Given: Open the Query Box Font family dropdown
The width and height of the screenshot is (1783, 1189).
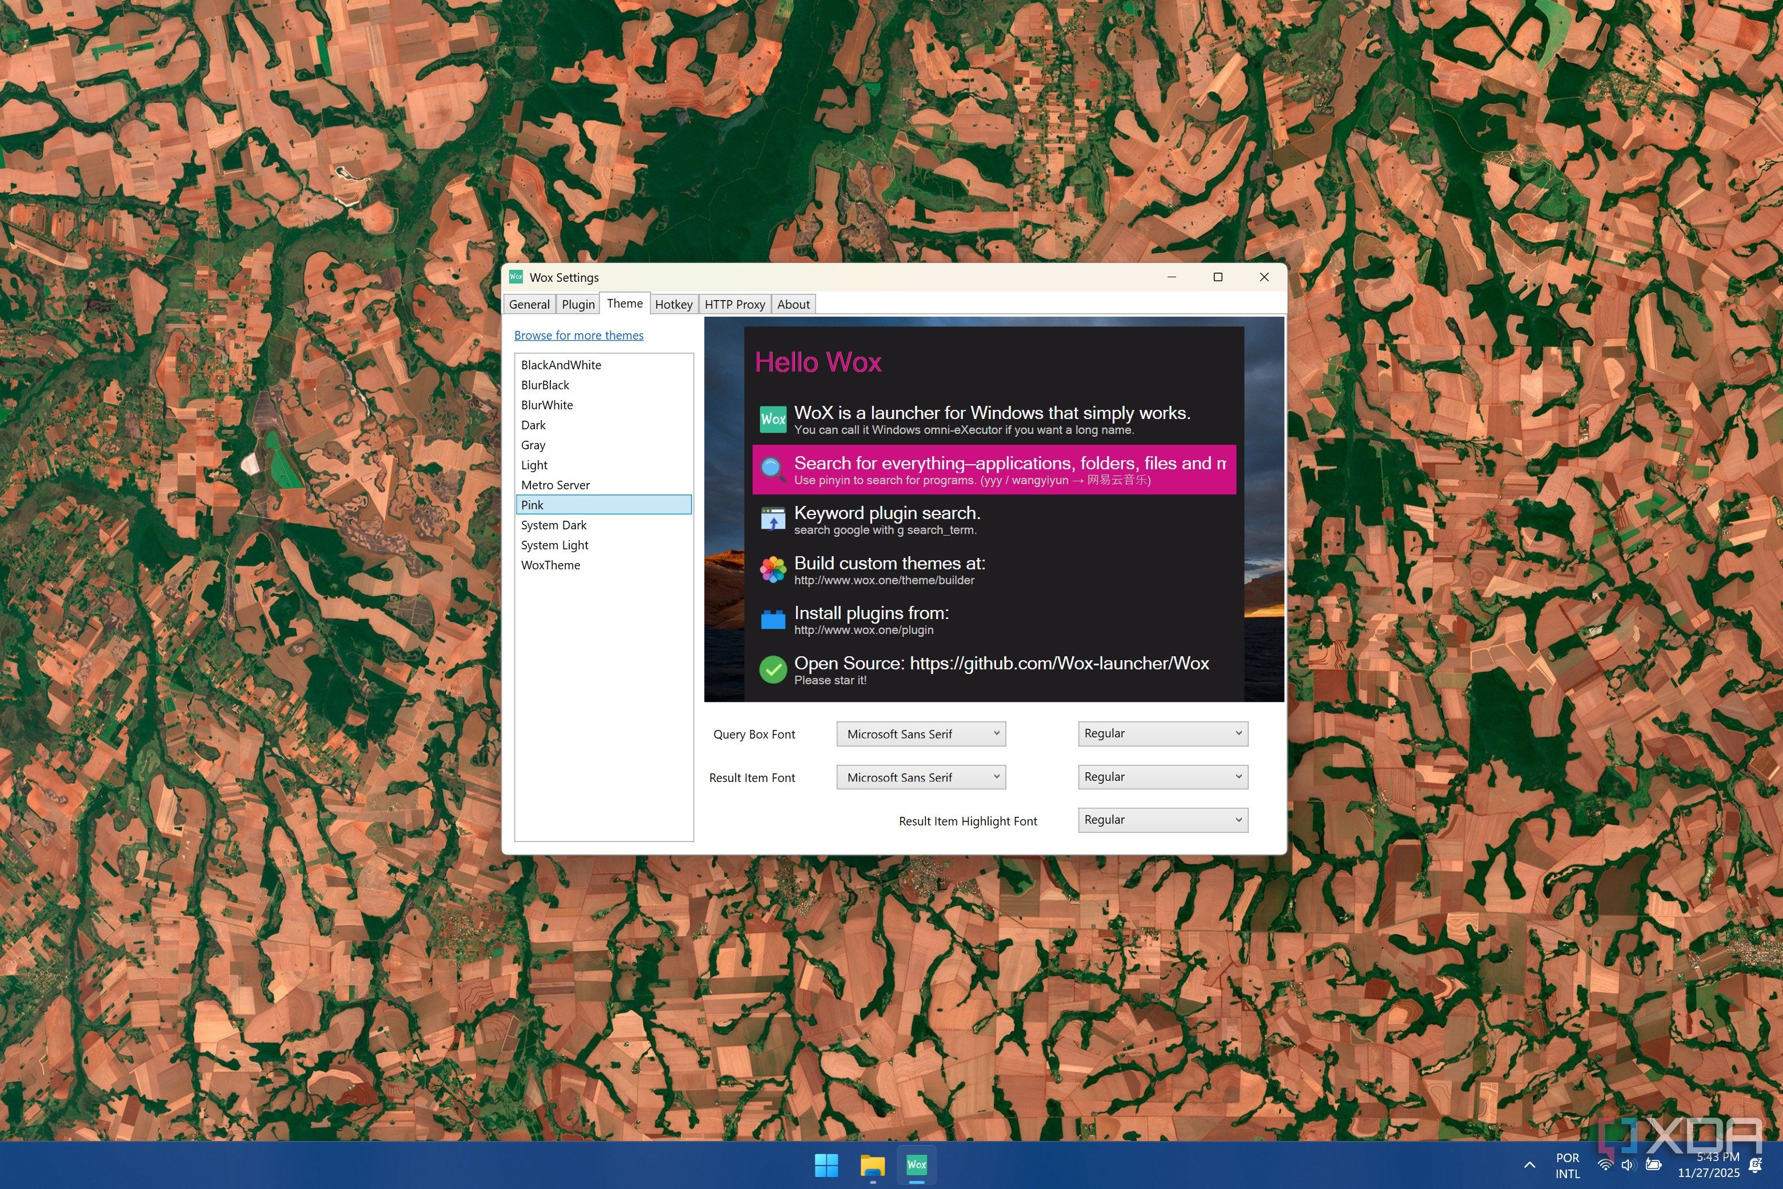Looking at the screenshot, I should [x=921, y=734].
